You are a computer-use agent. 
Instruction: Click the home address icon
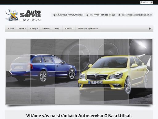point(54,15)
